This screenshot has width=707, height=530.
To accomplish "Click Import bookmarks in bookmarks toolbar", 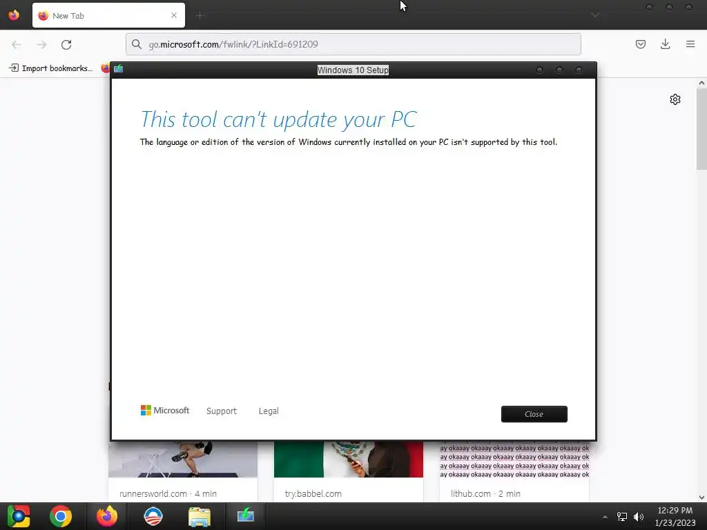I will (x=50, y=68).
